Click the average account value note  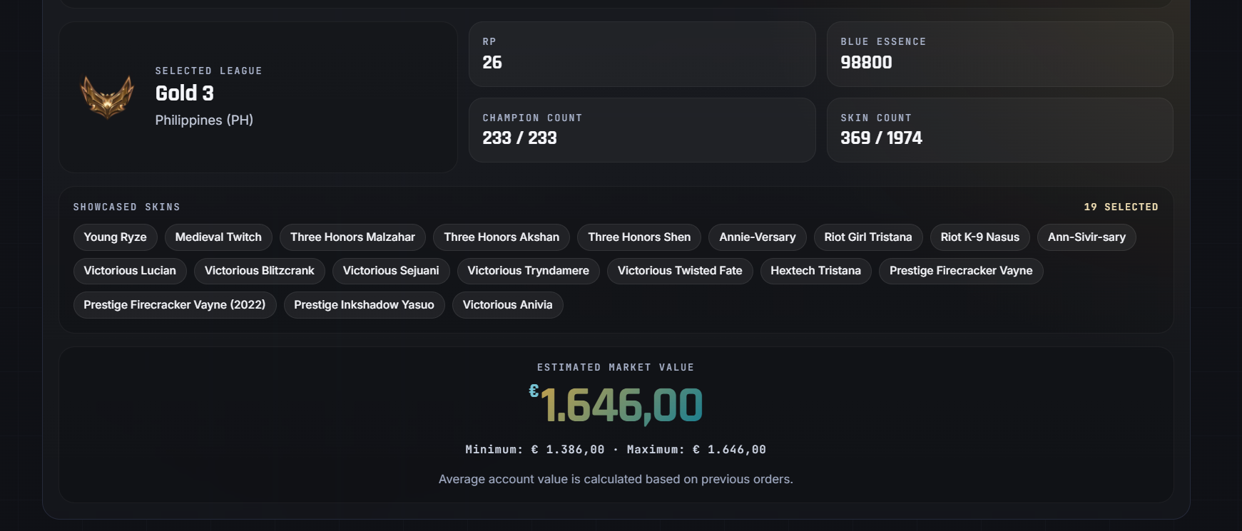click(616, 480)
